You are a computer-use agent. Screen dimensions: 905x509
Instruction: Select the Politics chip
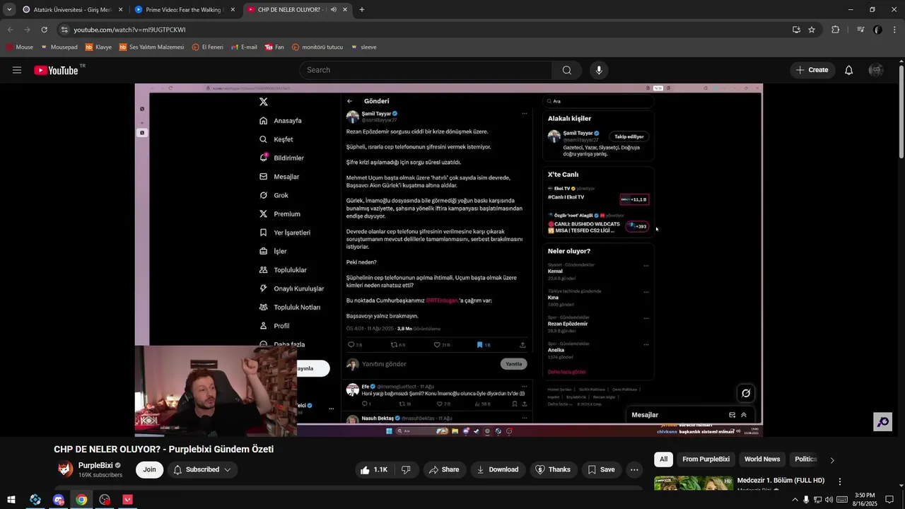pos(805,460)
